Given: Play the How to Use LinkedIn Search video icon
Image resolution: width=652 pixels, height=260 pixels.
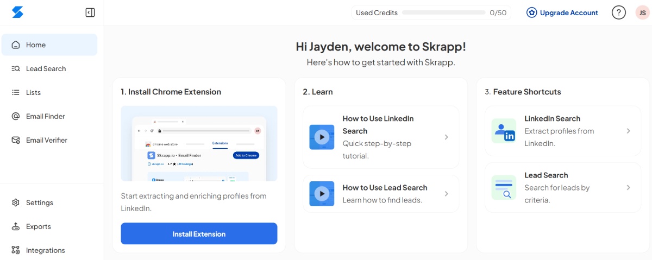Looking at the screenshot, I should pos(322,137).
